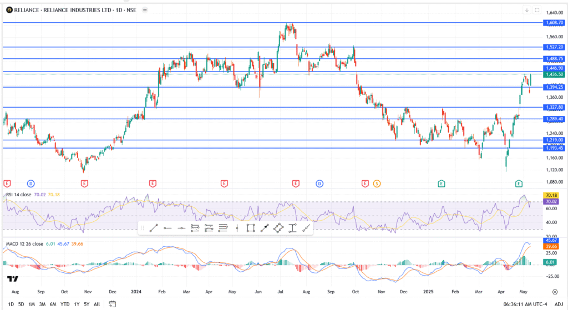Image resolution: width=568 pixels, height=310 pixels.
Task: Open chart scale settings gear
Action: coord(555,291)
